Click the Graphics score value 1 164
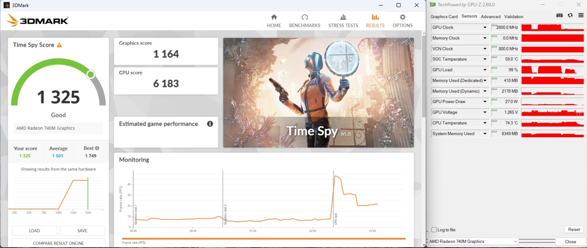This screenshot has width=587, height=248. pyautogui.click(x=166, y=54)
